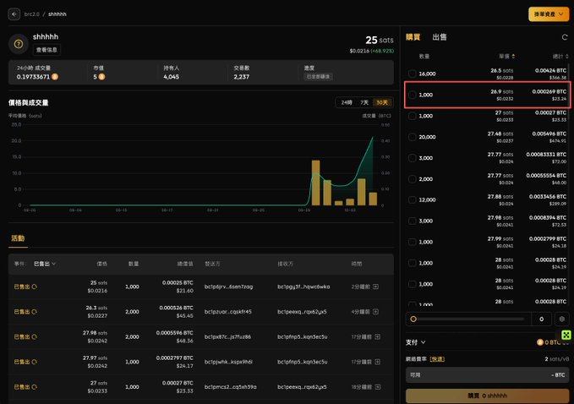574x404 pixels.
Task: Check the 20,000 order at 27.48 sats
Action: point(413,137)
